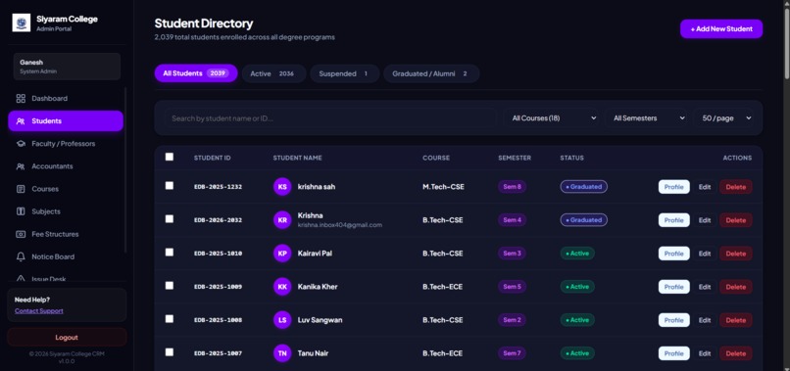The height and width of the screenshot is (371, 790).
Task: Click the Fee Structures money icon
Action: coord(21,234)
